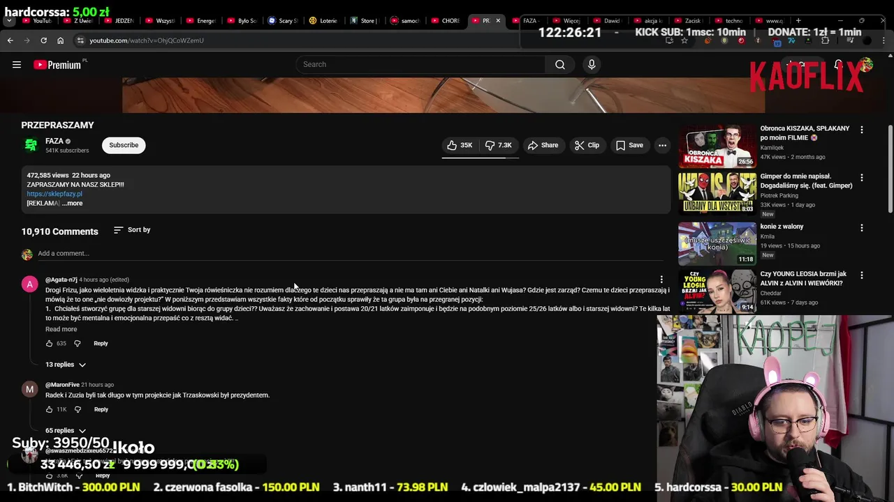Like @MaronFive comment with 11K likes
The width and height of the screenshot is (894, 502).
49,409
